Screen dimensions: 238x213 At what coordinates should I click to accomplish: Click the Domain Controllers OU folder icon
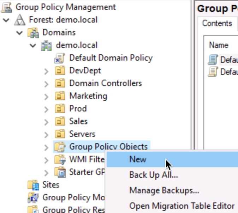click(60, 83)
